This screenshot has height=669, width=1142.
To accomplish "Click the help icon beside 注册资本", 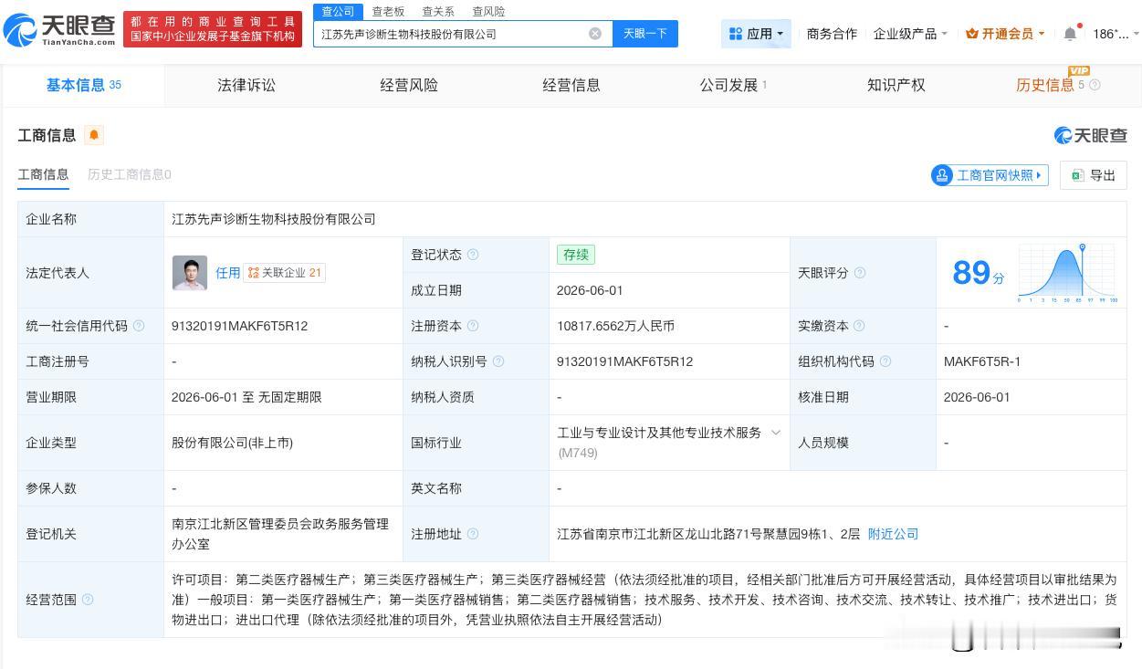I will click(473, 326).
